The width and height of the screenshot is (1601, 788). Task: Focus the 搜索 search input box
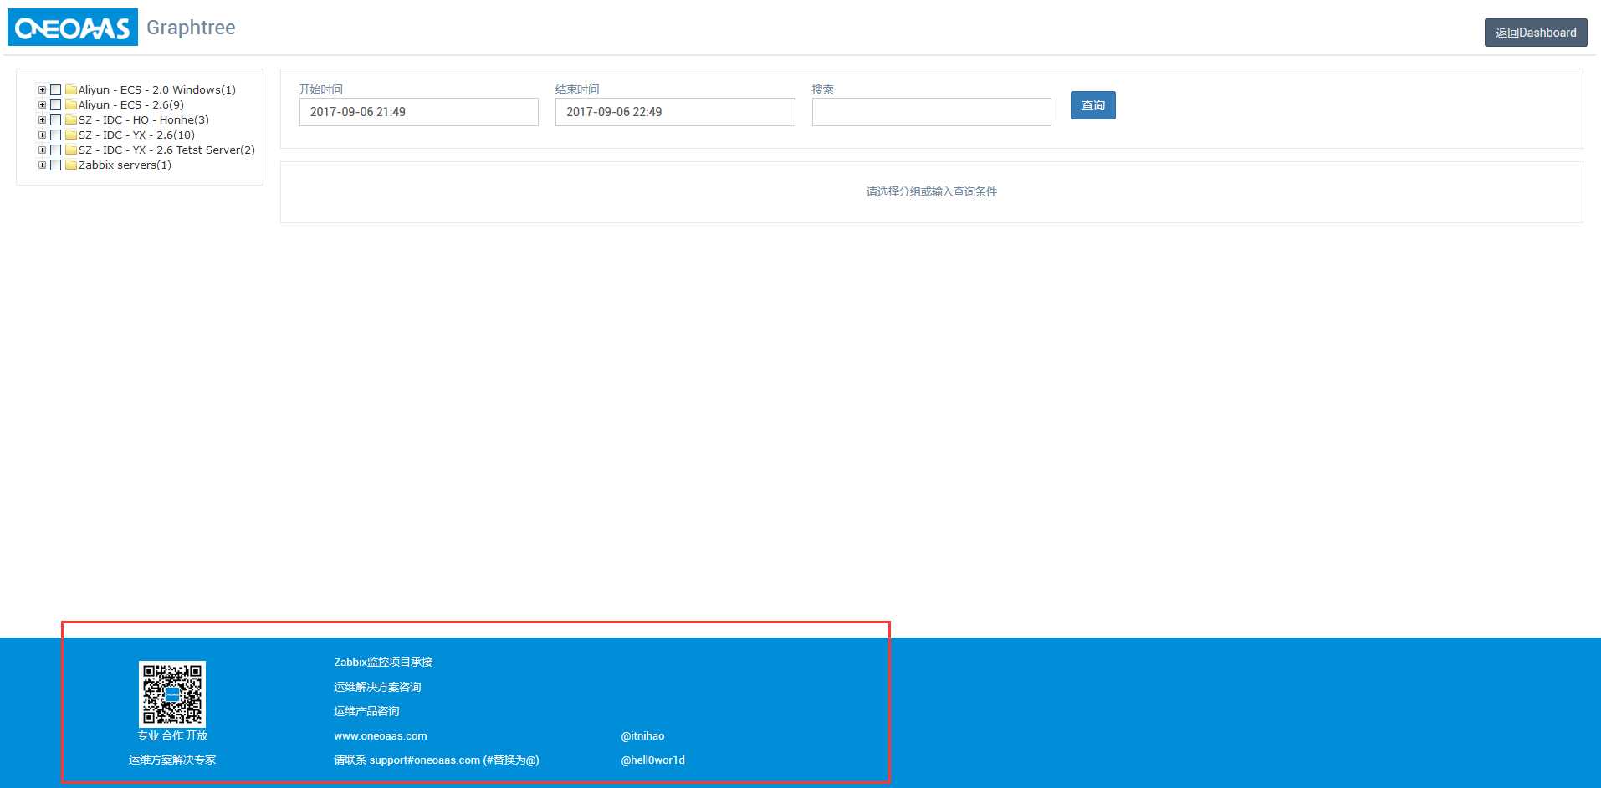[x=931, y=112]
